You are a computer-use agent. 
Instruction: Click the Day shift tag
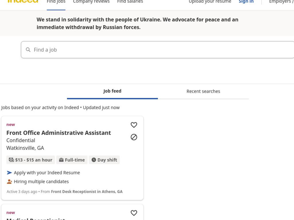tap(104, 160)
